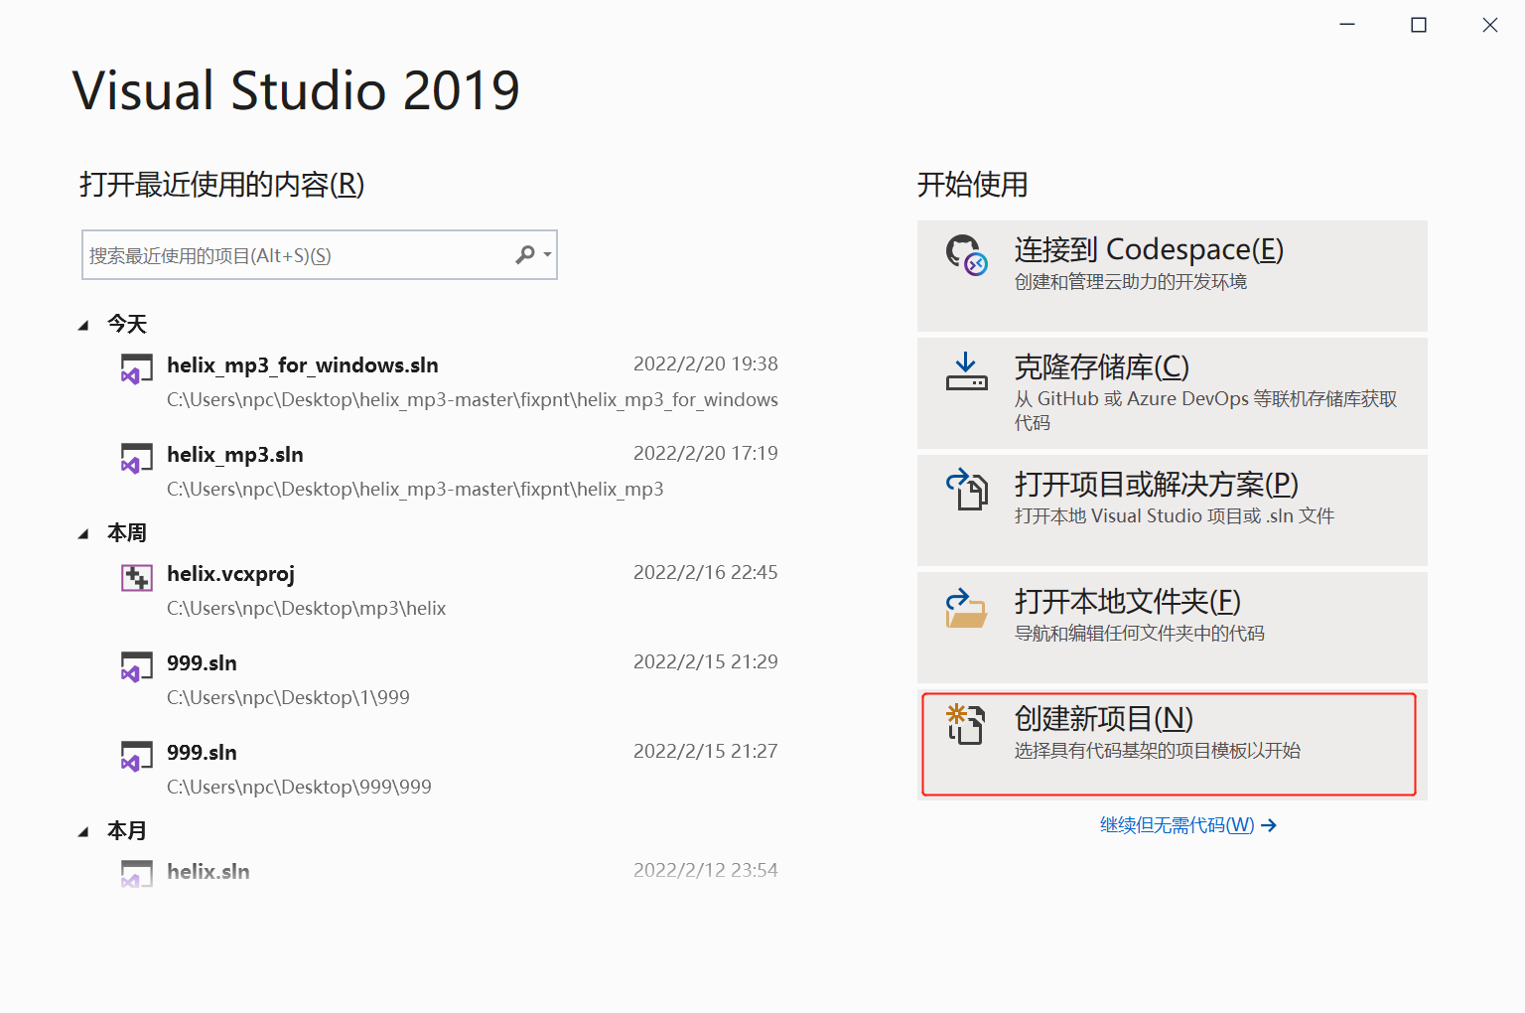Minimize the Visual Studio window
Viewport: 1525px width, 1013px height.
(1347, 25)
